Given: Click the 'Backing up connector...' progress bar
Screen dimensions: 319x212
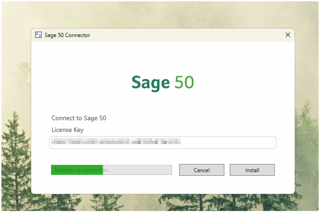Looking at the screenshot, I should [111, 170].
